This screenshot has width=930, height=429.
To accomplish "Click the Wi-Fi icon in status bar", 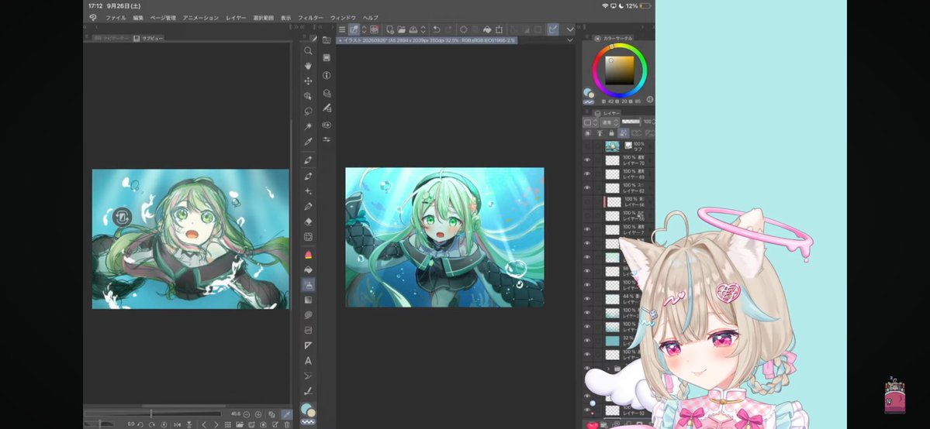I will [605, 6].
